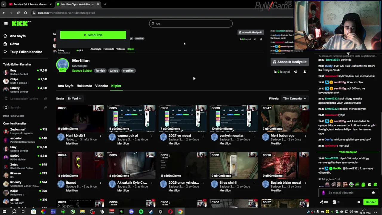
Task: Focus the Ara search field
Action: point(191,24)
